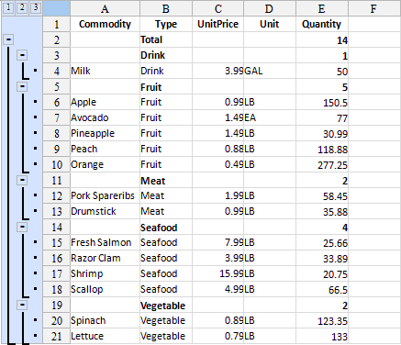Select column E header

click(322, 8)
